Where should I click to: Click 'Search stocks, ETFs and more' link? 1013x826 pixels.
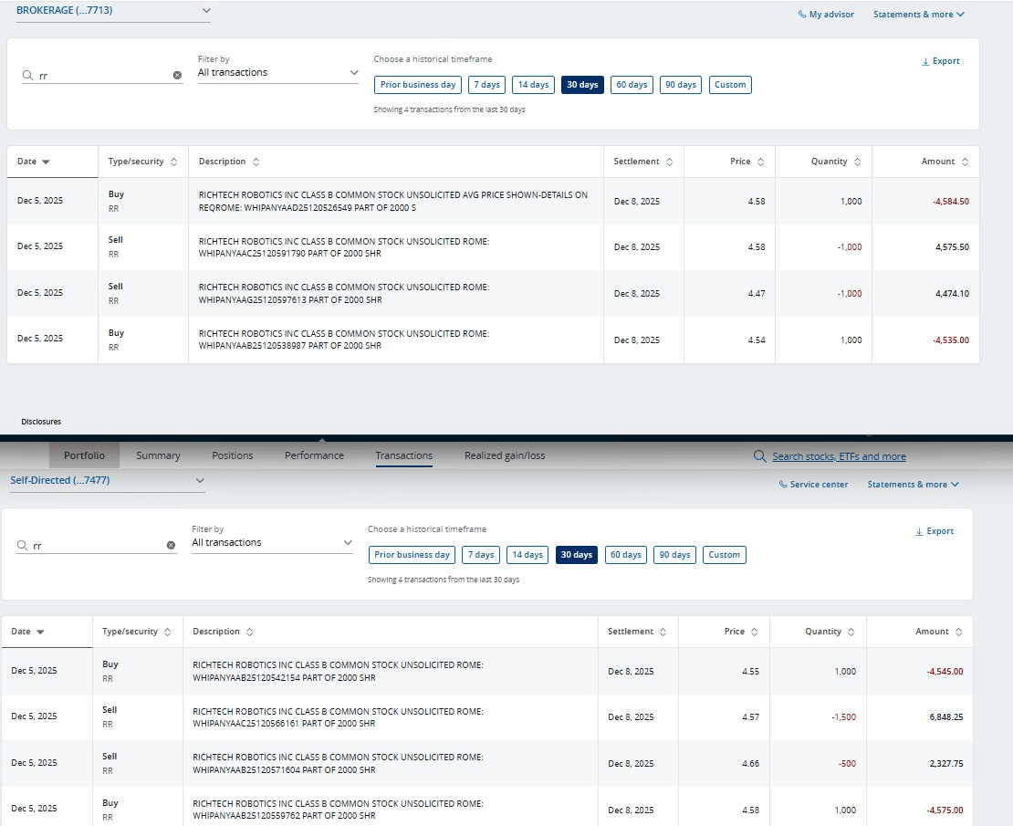(x=839, y=456)
